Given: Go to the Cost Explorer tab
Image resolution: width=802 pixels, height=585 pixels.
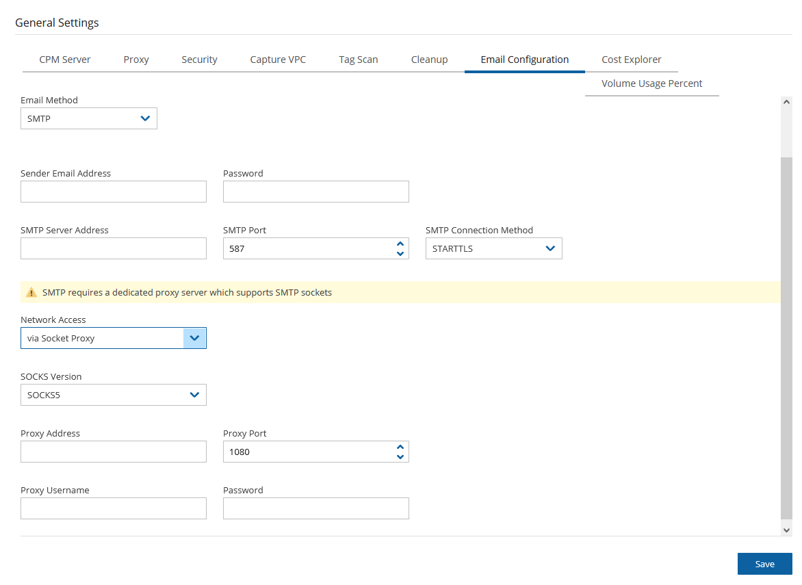Looking at the screenshot, I should [x=631, y=60].
